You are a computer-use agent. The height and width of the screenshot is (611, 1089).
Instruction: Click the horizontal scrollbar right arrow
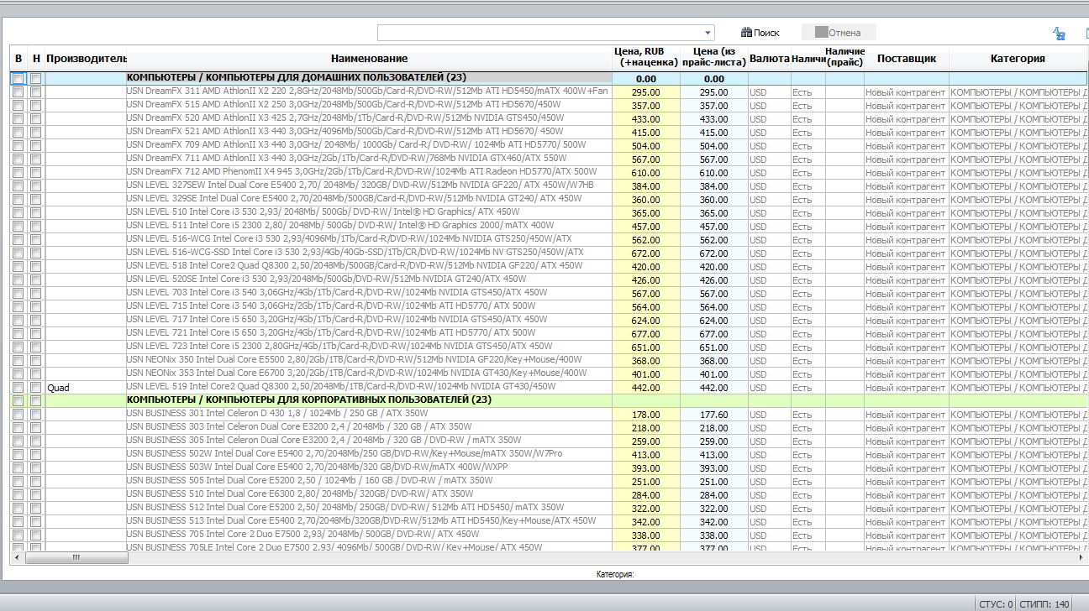pos(1082,556)
